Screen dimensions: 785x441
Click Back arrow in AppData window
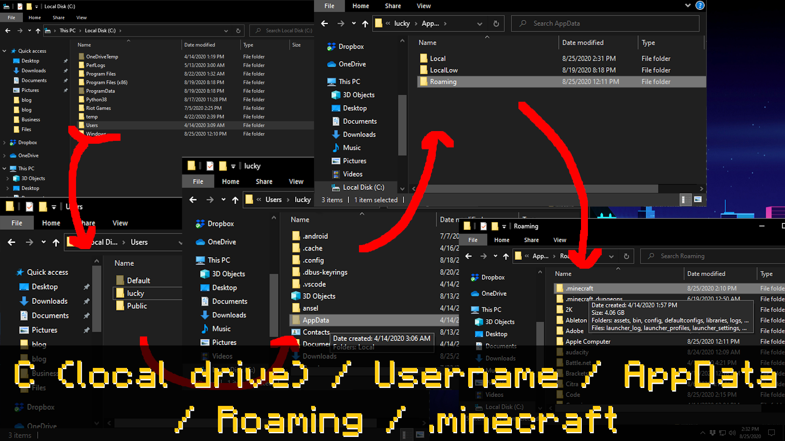coord(325,24)
